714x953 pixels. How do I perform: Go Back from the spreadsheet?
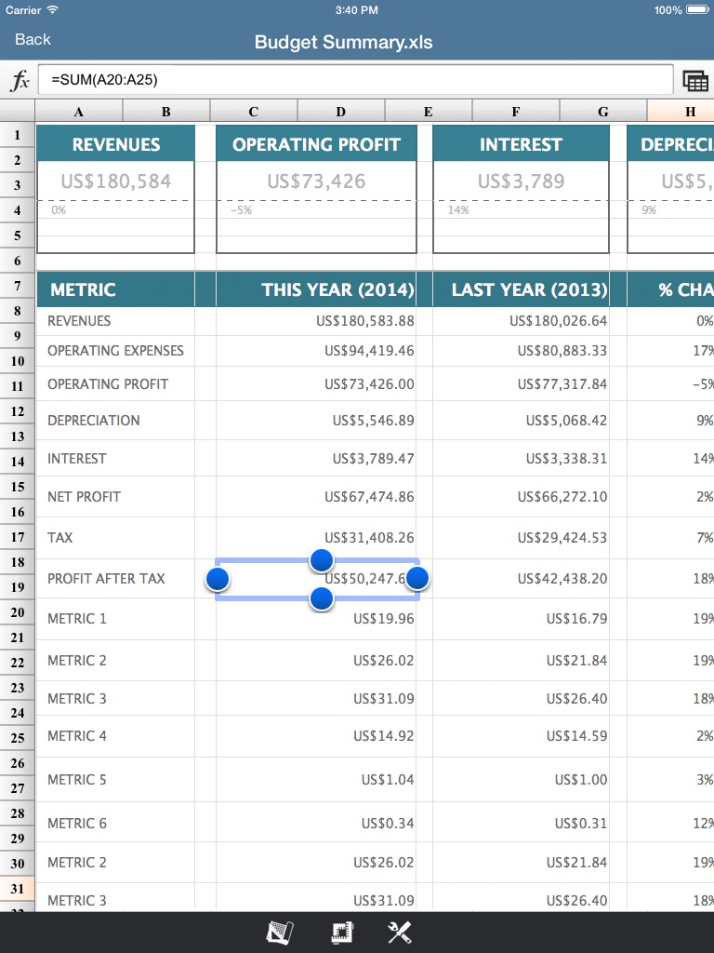(x=33, y=39)
